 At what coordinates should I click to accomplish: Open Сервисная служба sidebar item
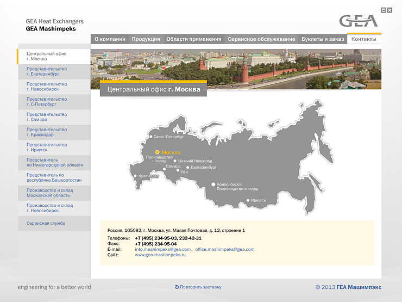tap(54, 223)
